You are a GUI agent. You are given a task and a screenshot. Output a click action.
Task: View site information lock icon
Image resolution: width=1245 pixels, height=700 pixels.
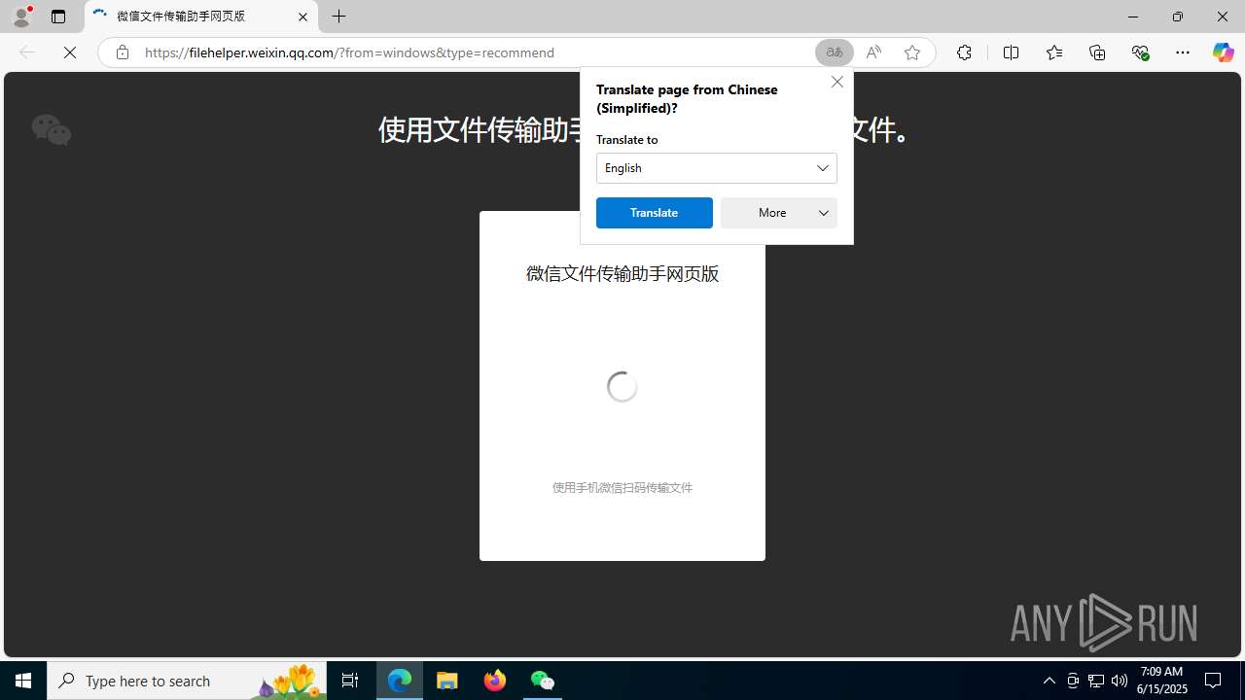click(122, 52)
